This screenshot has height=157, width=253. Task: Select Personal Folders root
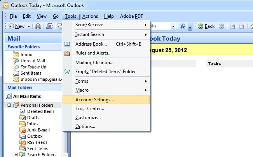pos(37,105)
